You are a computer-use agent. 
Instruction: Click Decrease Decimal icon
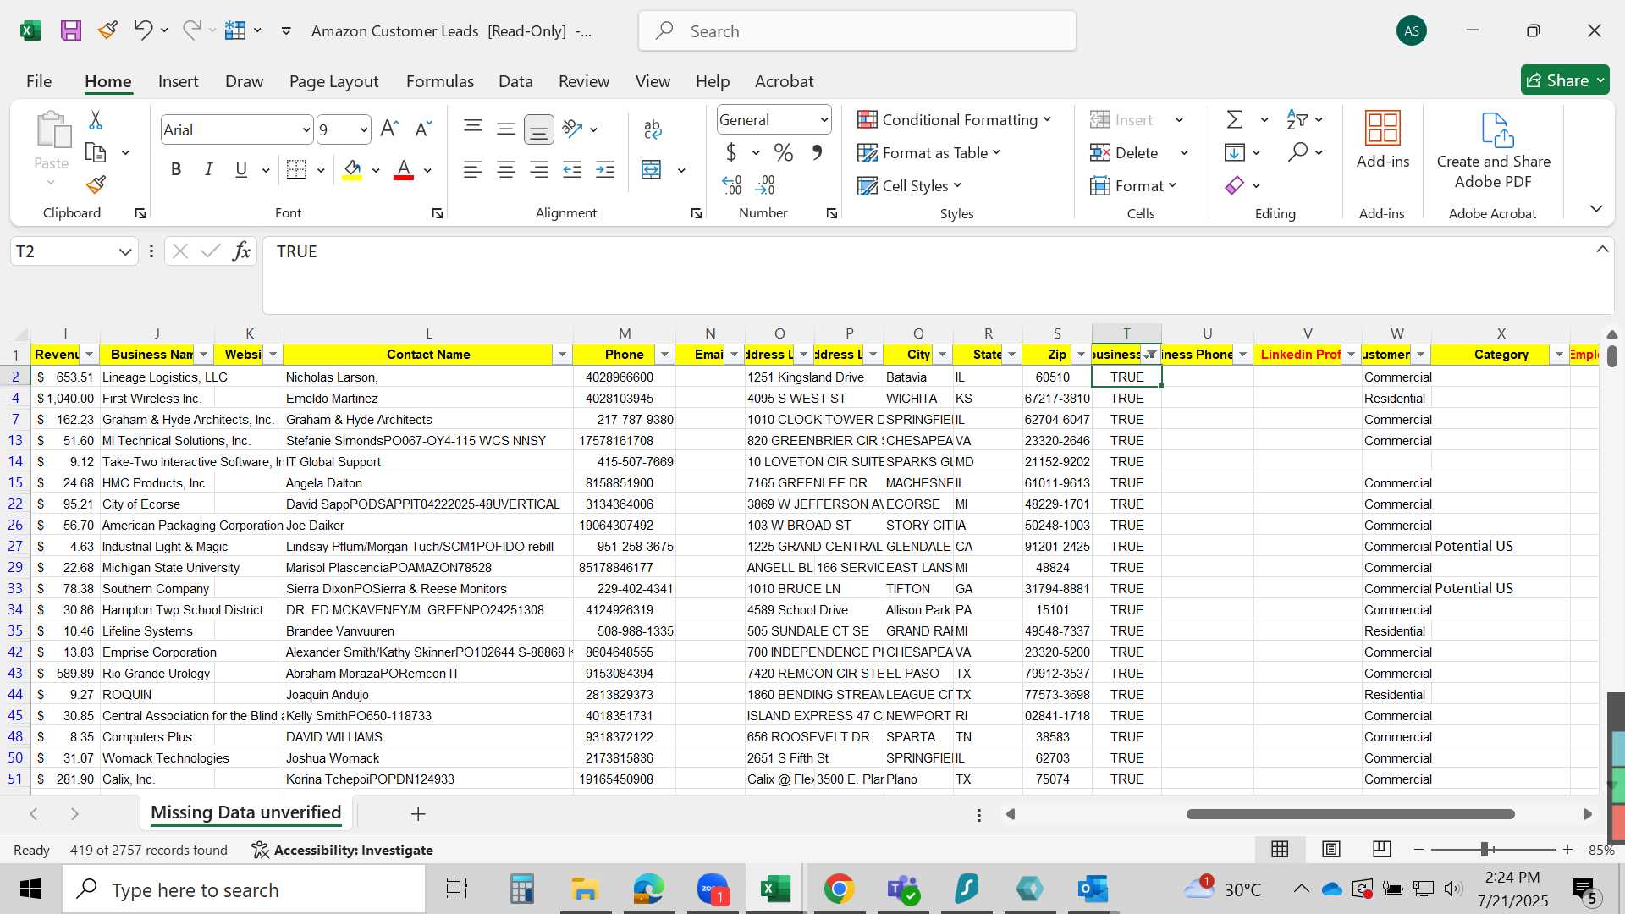pyautogui.click(x=765, y=184)
